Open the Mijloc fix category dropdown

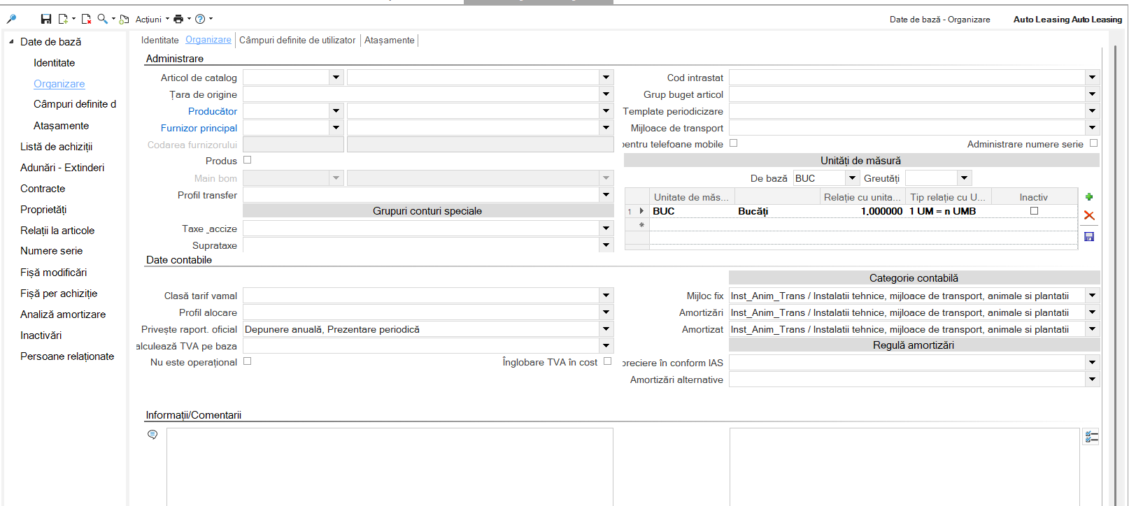[x=1092, y=296]
